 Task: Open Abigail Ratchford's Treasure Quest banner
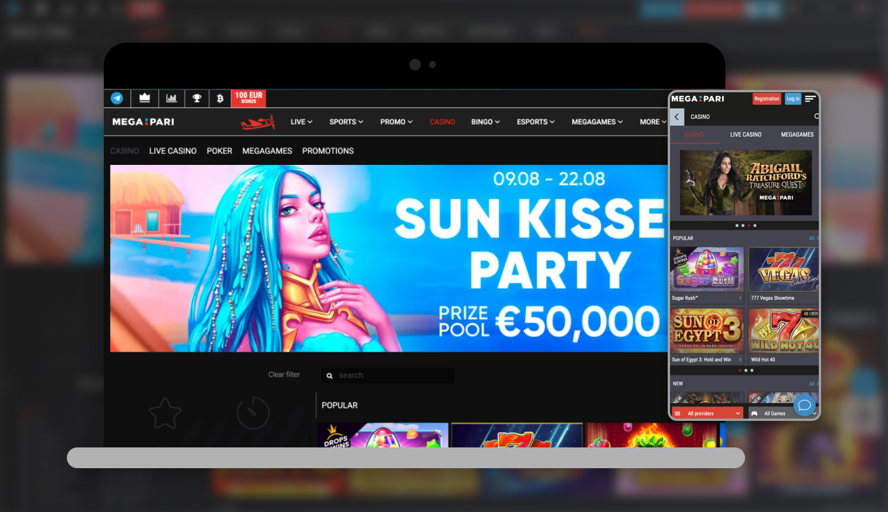pyautogui.click(x=746, y=183)
